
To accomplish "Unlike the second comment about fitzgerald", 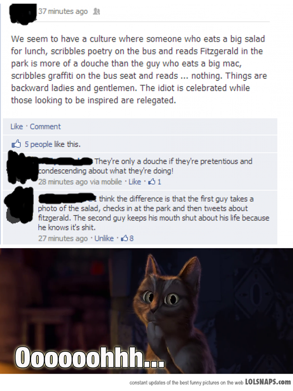I will pyautogui.click(x=104, y=238).
